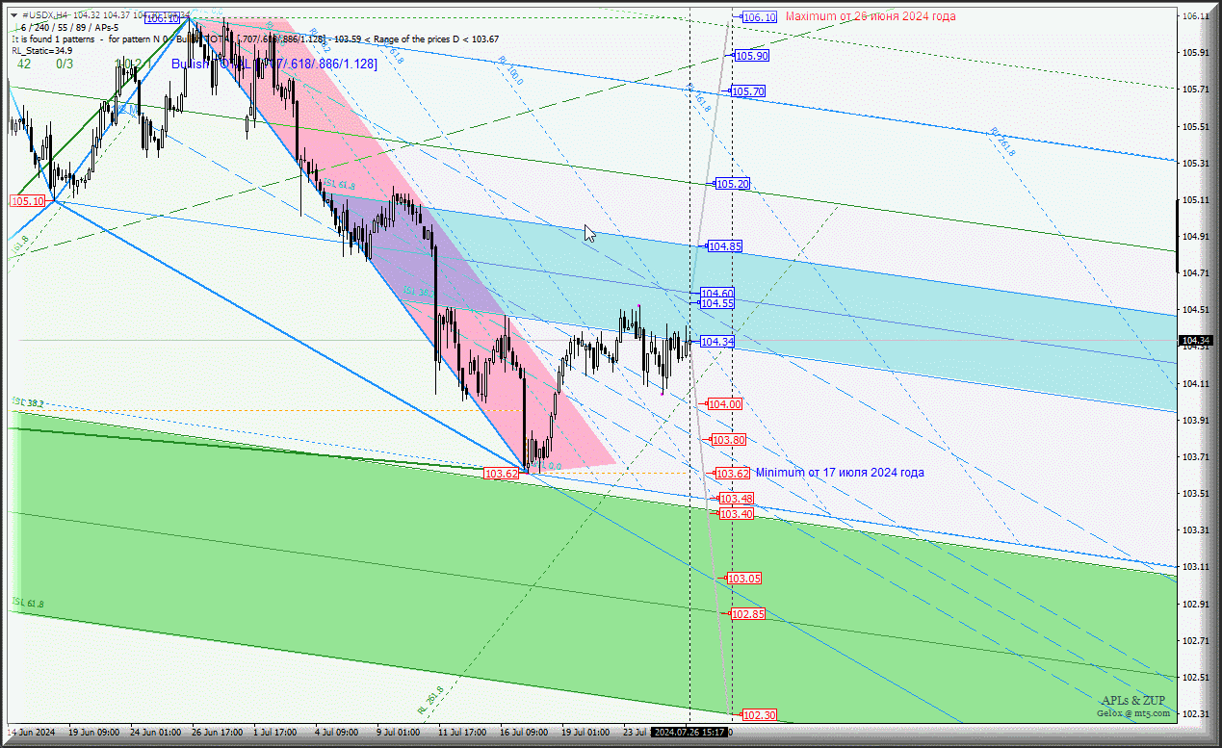Screen dimensions: 1222x748
Task: Click the red 103.05 price label
Action: pyautogui.click(x=744, y=579)
